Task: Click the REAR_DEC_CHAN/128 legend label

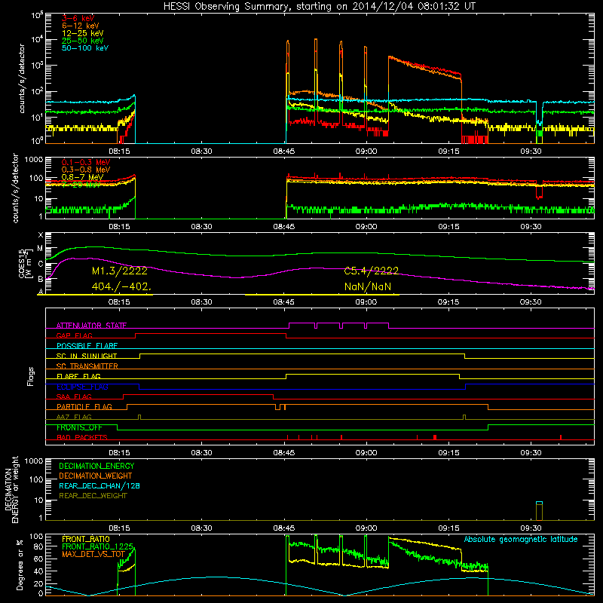Action: pyautogui.click(x=99, y=485)
